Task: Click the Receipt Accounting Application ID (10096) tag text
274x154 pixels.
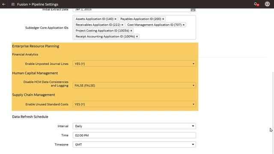Action: pos(105,36)
